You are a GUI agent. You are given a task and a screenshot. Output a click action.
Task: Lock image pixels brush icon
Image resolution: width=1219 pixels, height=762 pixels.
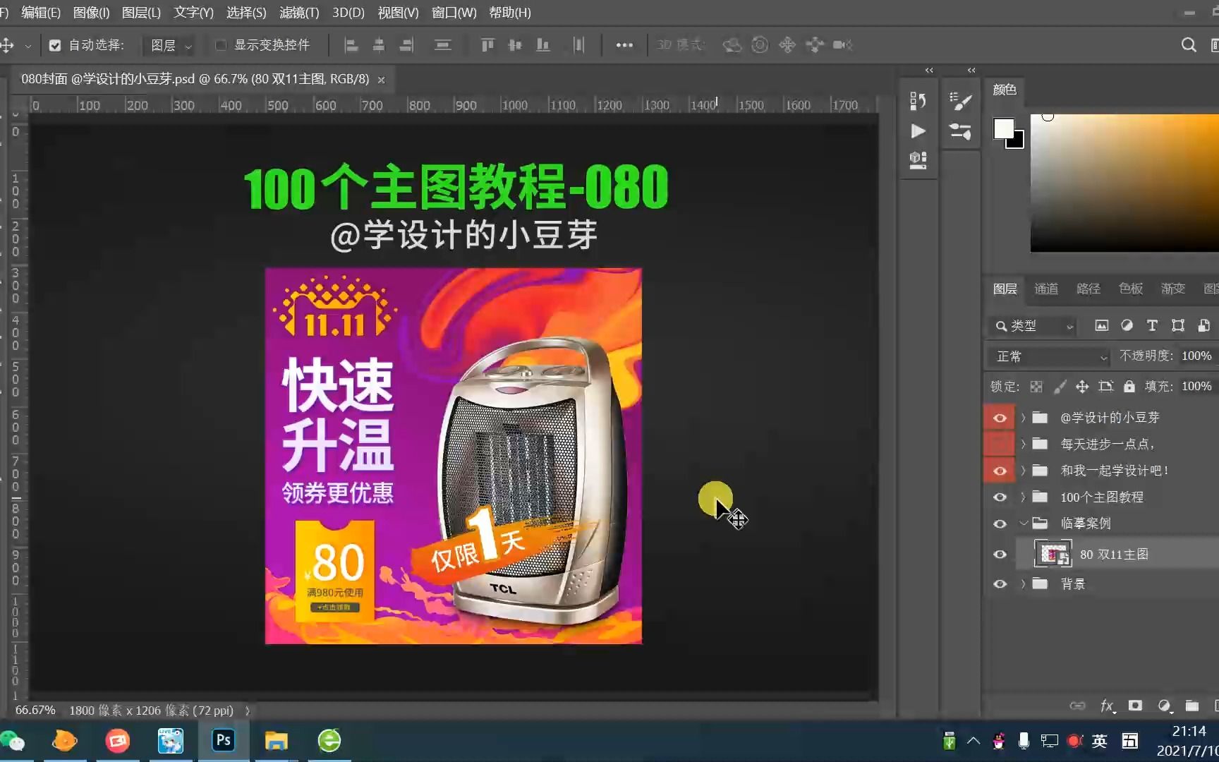click(x=1060, y=387)
